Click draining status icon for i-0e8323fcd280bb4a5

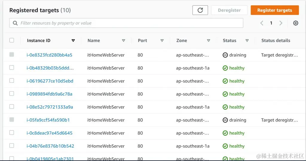point(225,55)
